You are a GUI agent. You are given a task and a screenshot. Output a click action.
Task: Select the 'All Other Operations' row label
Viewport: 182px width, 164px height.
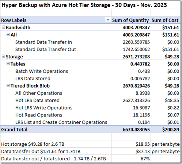click(39, 93)
